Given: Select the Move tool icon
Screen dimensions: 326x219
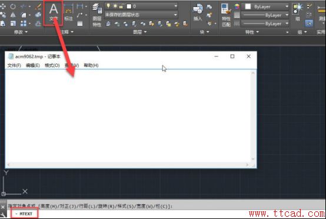Looking at the screenshot, I should click(x=3, y=6).
